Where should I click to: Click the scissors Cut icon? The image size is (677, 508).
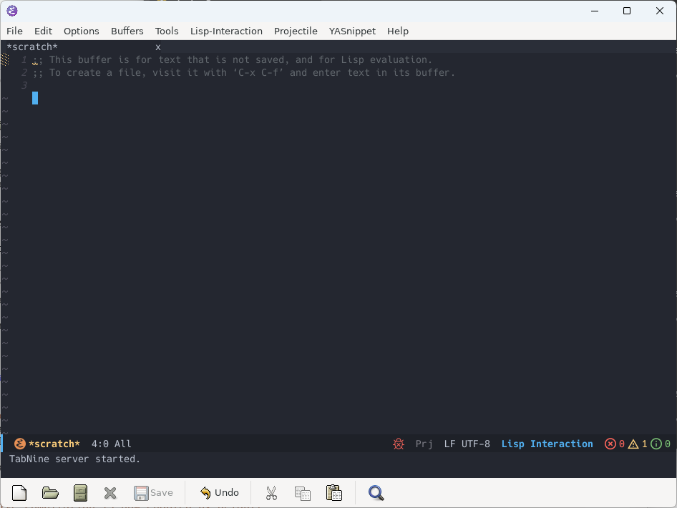pyautogui.click(x=271, y=492)
